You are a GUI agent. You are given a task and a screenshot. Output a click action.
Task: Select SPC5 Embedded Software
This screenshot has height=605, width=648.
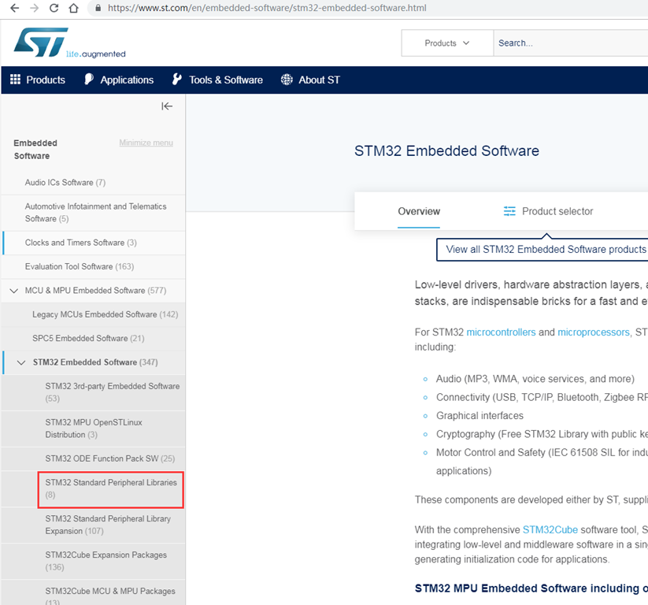point(94,339)
